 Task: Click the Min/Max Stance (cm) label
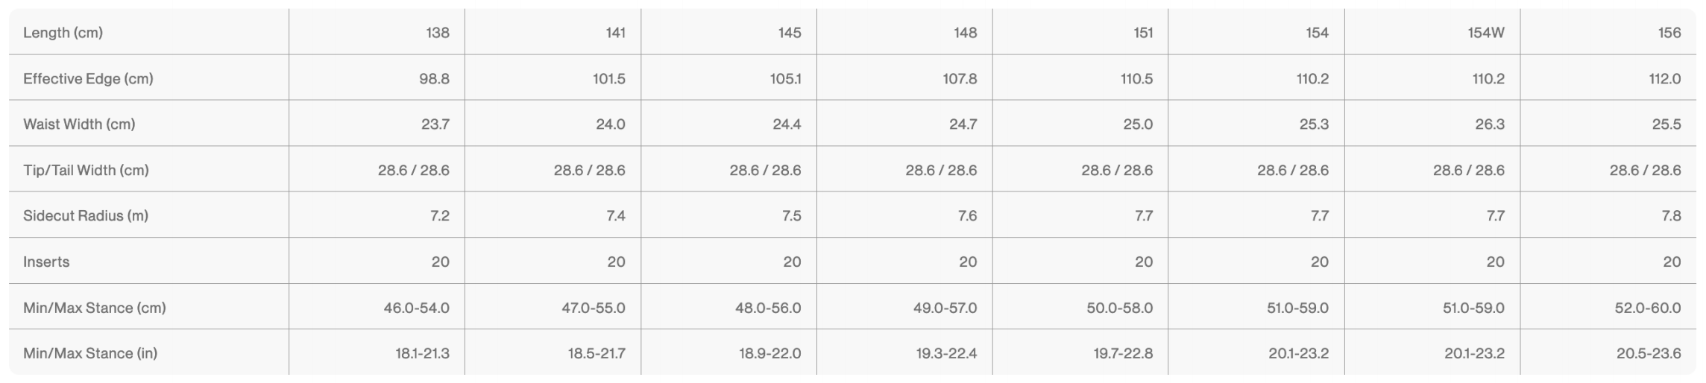pyautogui.click(x=95, y=308)
